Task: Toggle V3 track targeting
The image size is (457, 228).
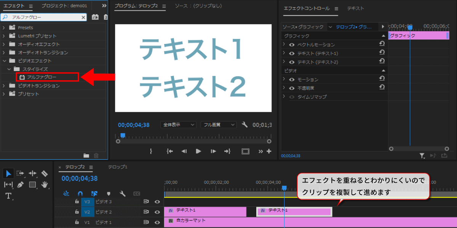Action: tap(87, 202)
